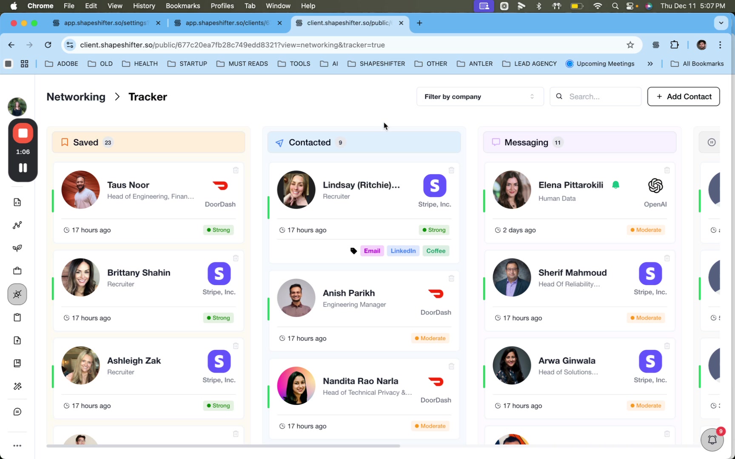
Task: Open the Filter by company dropdown
Action: 479,96
